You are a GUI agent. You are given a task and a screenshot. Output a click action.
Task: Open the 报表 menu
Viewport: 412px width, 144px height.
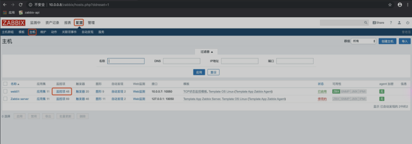(x=67, y=23)
